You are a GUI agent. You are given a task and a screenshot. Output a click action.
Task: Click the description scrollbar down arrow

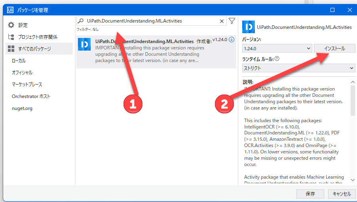[353, 180]
